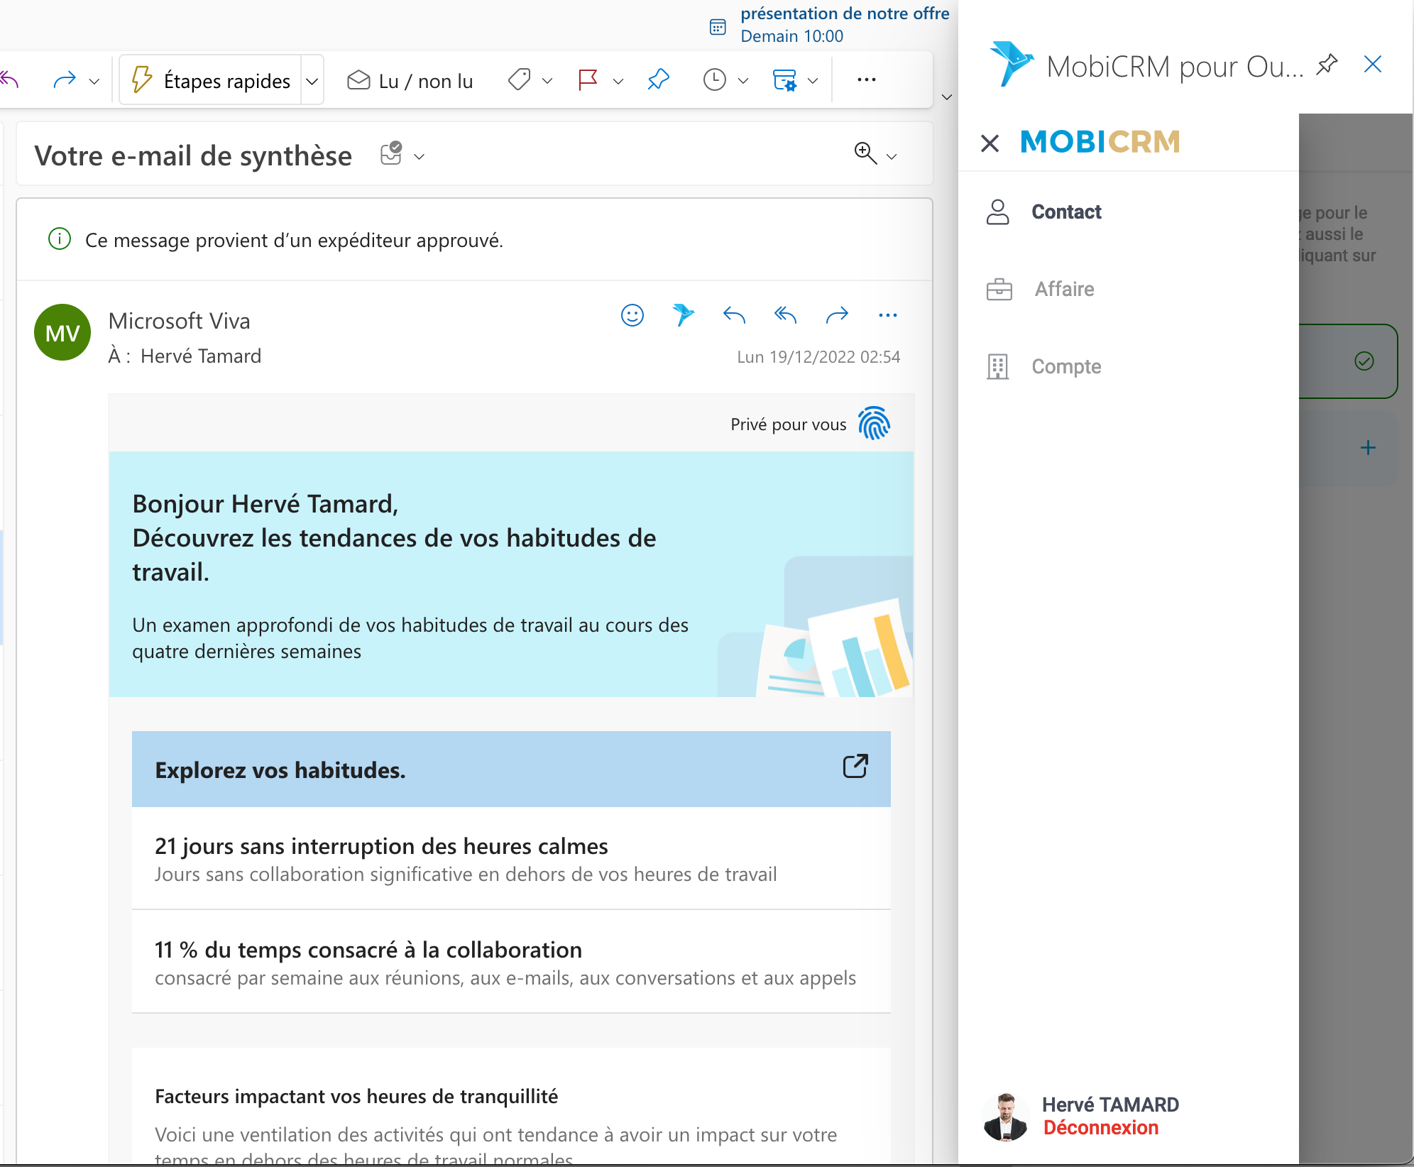
Task: Expand the snooze clock dropdown
Action: coord(743,81)
